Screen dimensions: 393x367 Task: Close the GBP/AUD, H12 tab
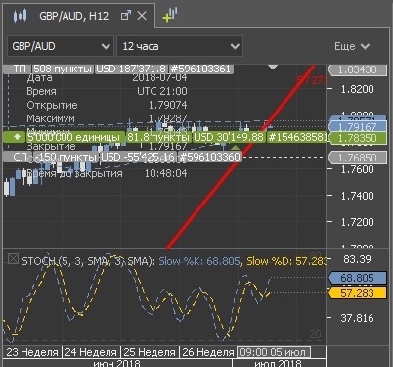pyautogui.click(x=142, y=16)
